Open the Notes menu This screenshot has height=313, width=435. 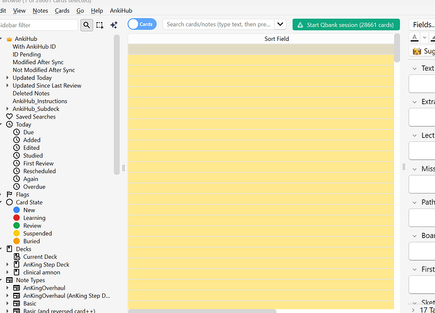[40, 11]
